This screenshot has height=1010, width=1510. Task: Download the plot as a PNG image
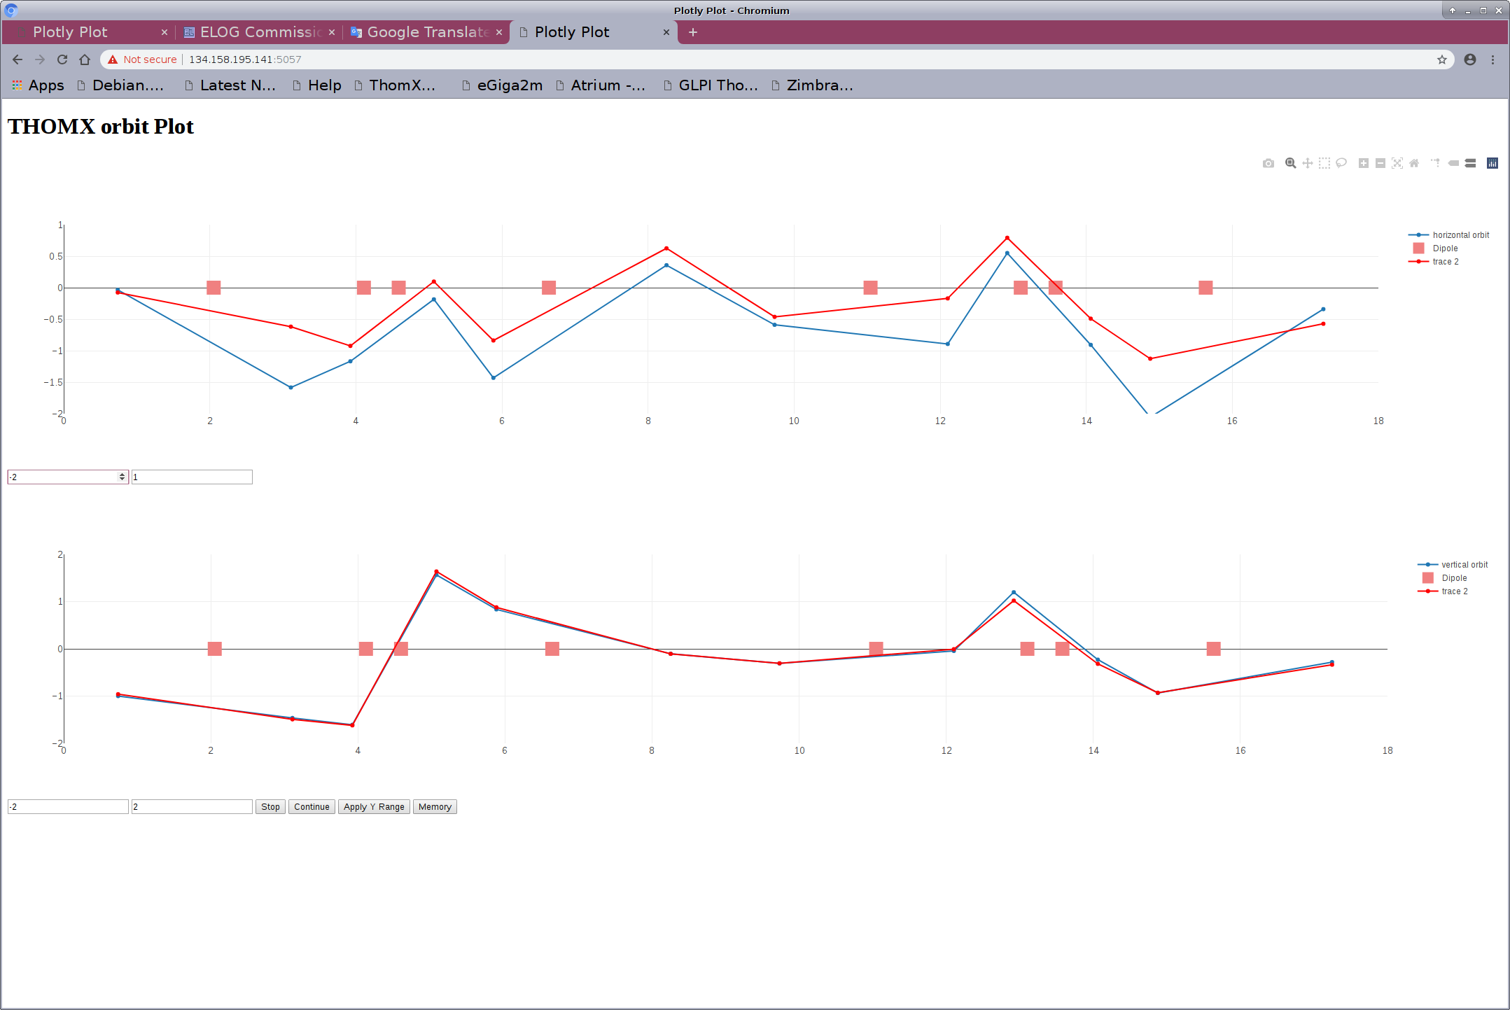1268,163
